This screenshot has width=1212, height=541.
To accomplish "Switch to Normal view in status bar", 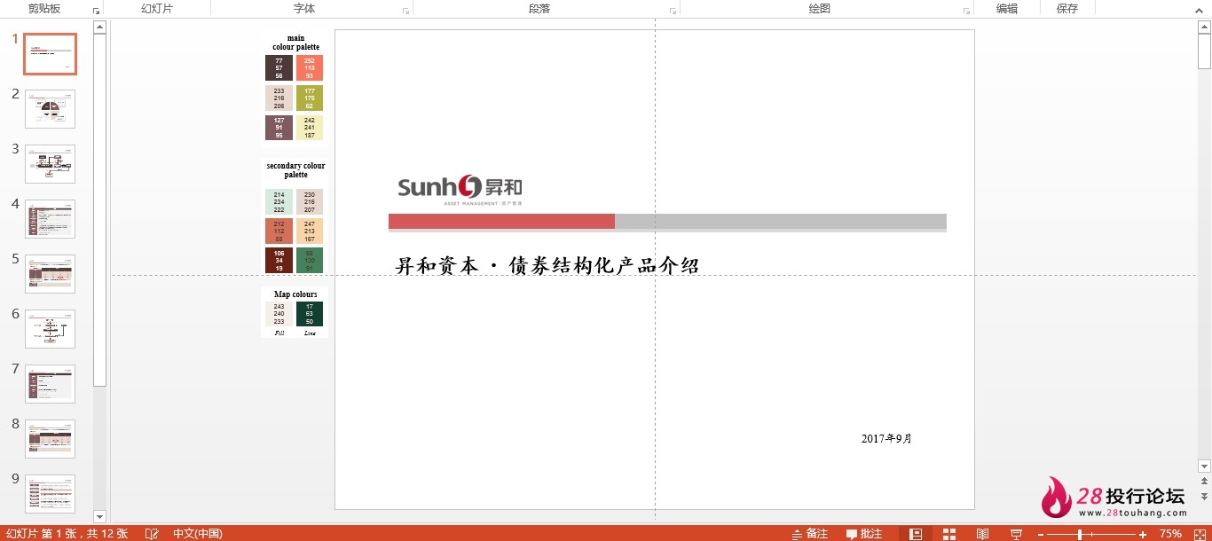I will click(917, 534).
